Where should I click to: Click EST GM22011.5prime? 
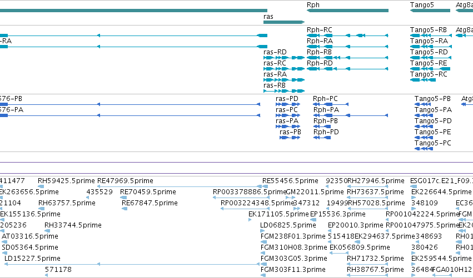[315, 192]
